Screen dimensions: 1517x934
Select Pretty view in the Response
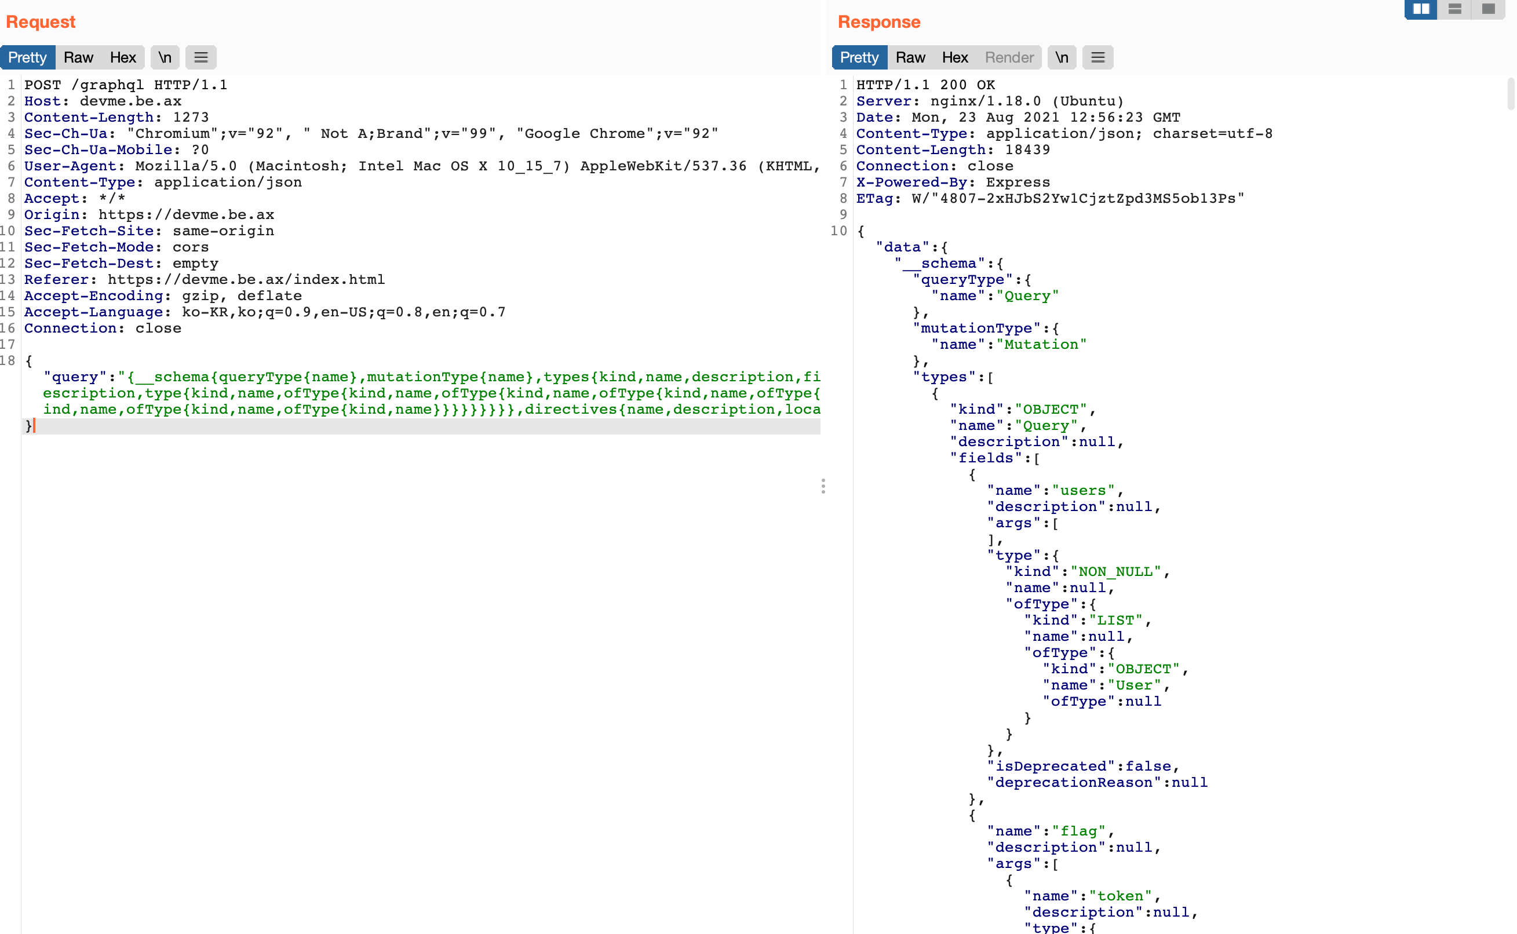pos(859,57)
